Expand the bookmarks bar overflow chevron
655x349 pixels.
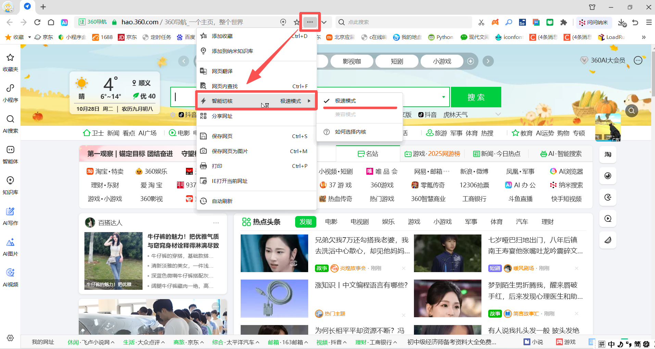click(643, 37)
